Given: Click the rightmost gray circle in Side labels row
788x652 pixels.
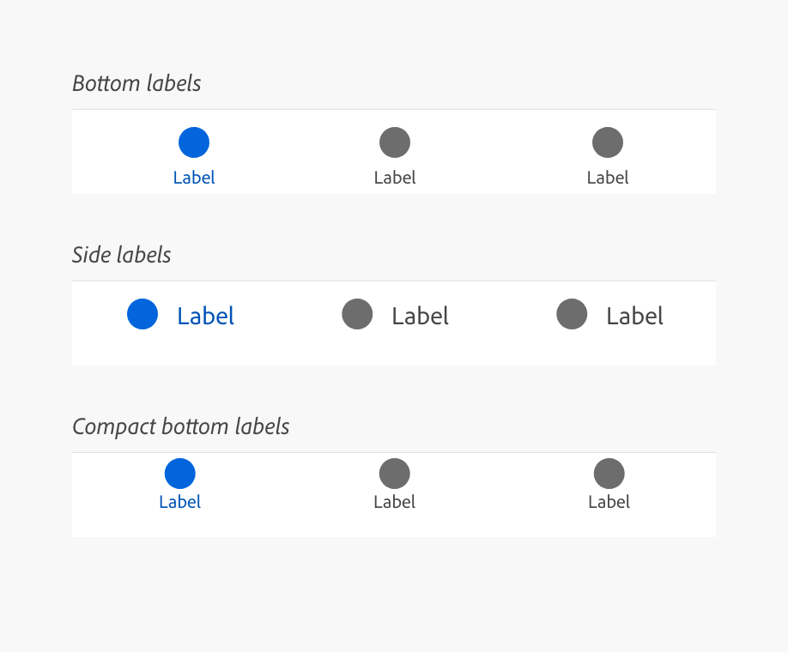Looking at the screenshot, I should 572,314.
